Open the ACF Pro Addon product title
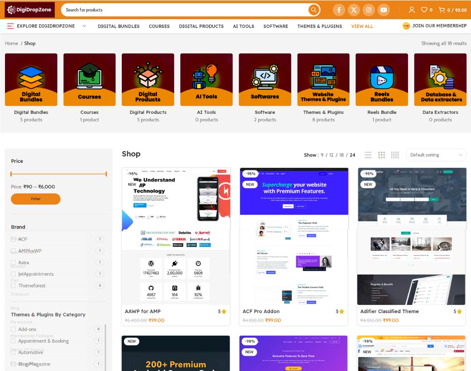The width and height of the screenshot is (471, 371). pos(261,312)
